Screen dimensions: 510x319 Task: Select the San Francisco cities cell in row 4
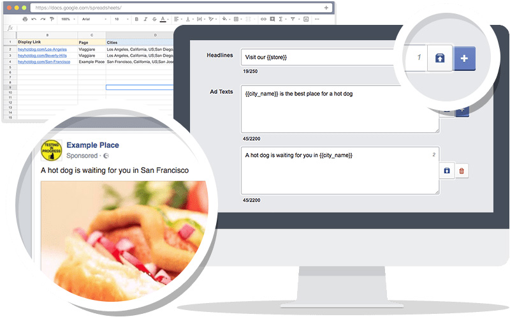pyautogui.click(x=140, y=62)
